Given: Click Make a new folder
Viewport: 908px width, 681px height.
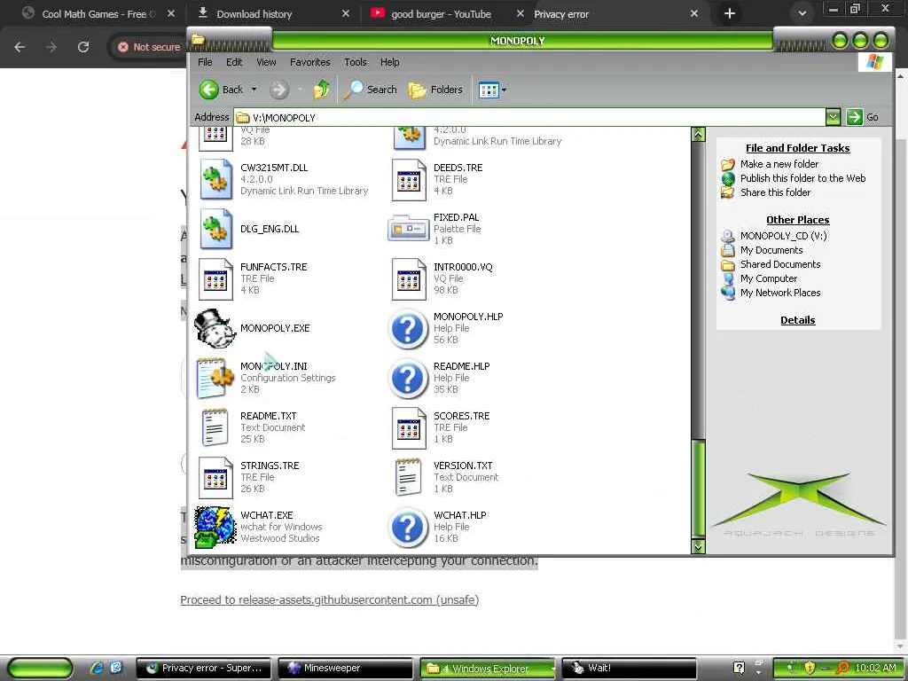Looking at the screenshot, I should coord(779,164).
